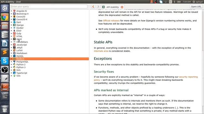Click the PostgreSQL elephant icon

coord(14,62)
